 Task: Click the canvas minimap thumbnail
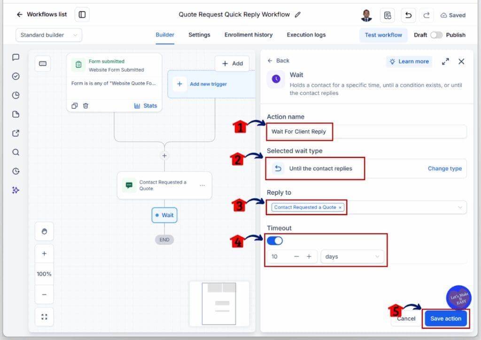click(x=219, y=303)
